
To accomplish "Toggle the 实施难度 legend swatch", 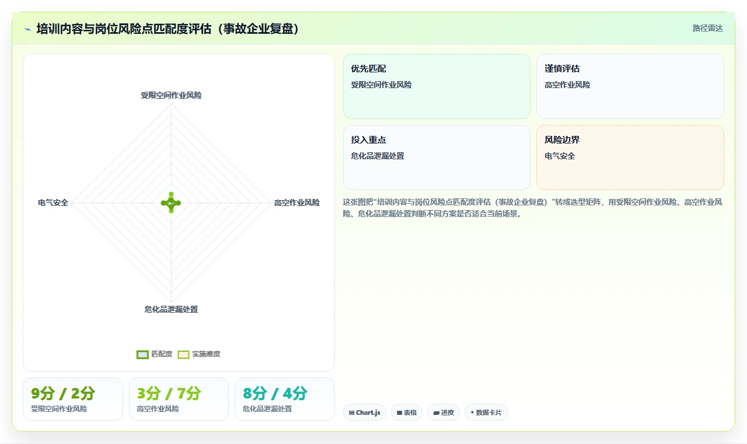I will 184,354.
